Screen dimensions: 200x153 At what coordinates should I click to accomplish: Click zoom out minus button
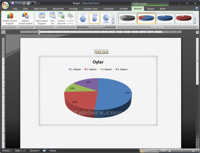pos(170,151)
